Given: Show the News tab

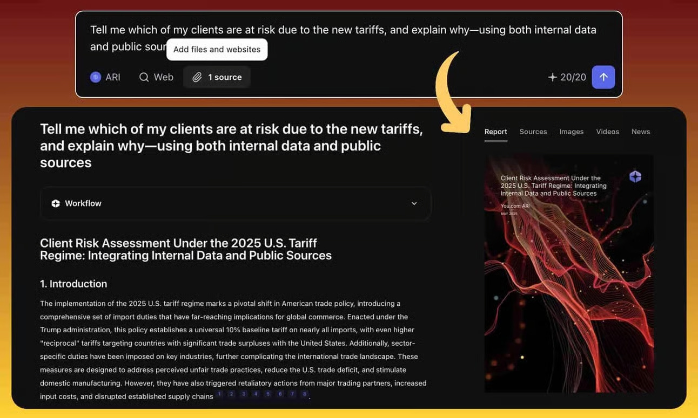Looking at the screenshot, I should 641,132.
